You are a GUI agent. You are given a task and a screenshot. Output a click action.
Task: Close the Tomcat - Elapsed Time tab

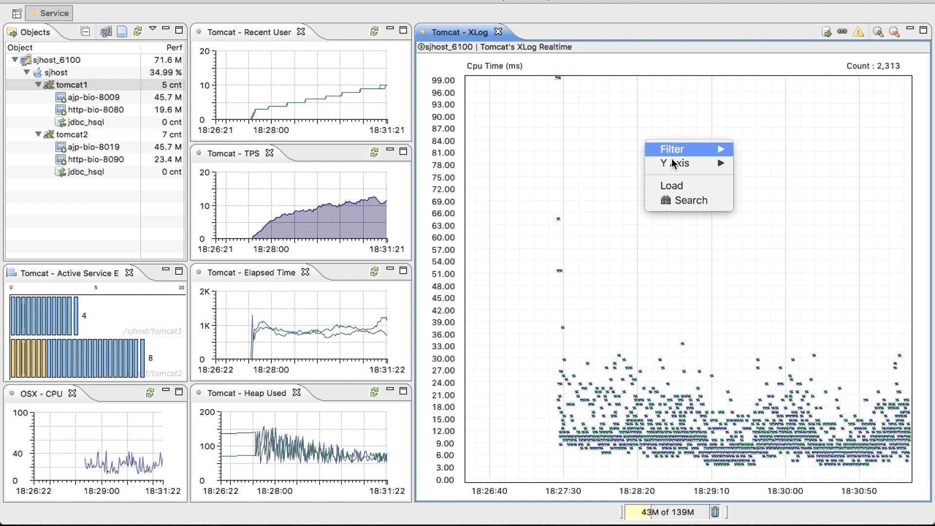point(305,272)
